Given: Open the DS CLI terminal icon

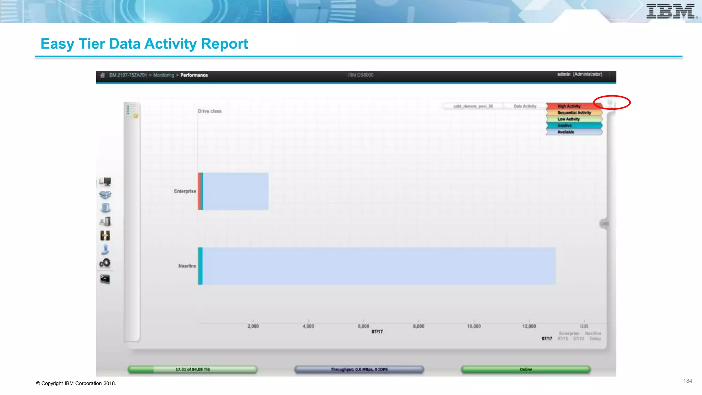Looking at the screenshot, I should [105, 279].
